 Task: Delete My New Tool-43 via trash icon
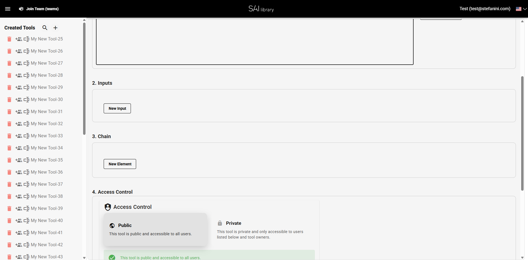click(x=9, y=257)
